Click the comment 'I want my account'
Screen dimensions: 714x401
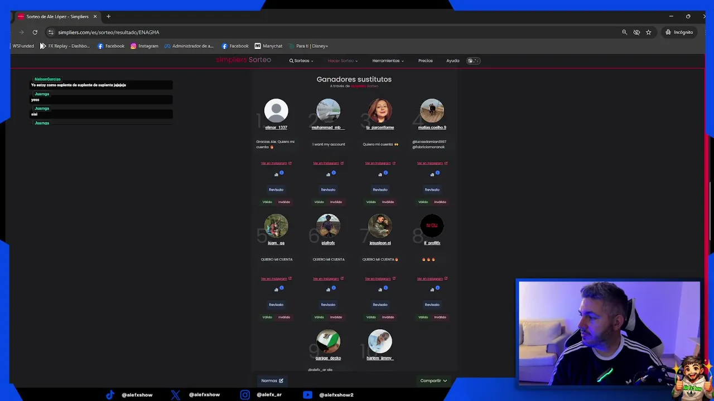[329, 144]
